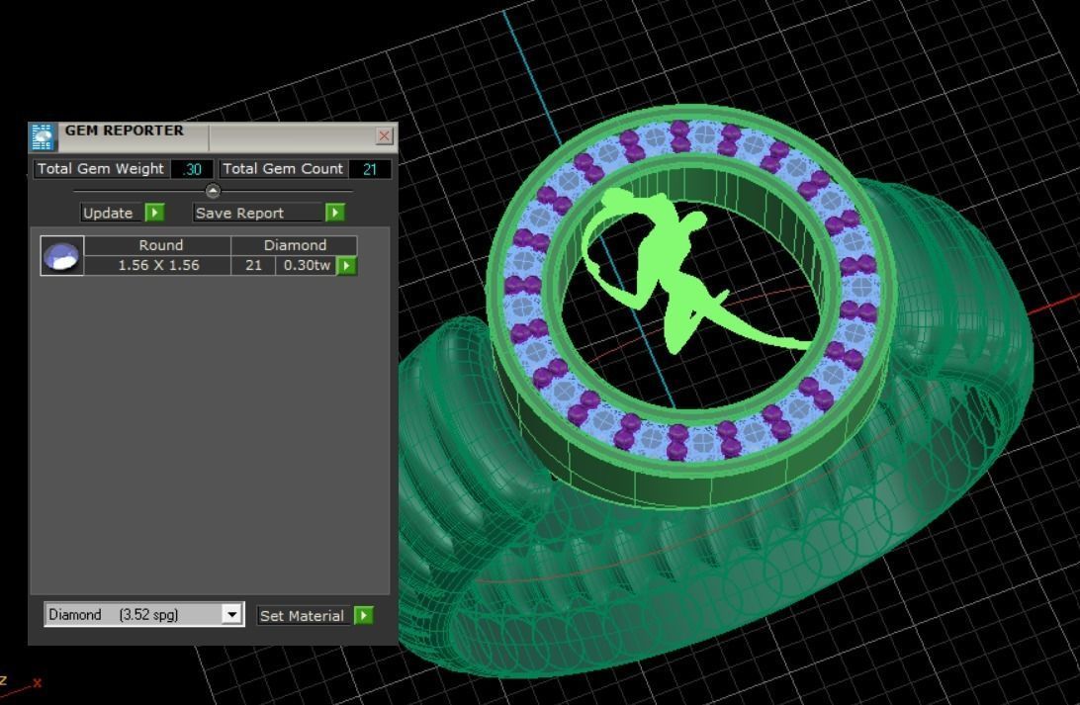Select the Round column header cell
The image size is (1080, 705).
pyautogui.click(x=157, y=246)
